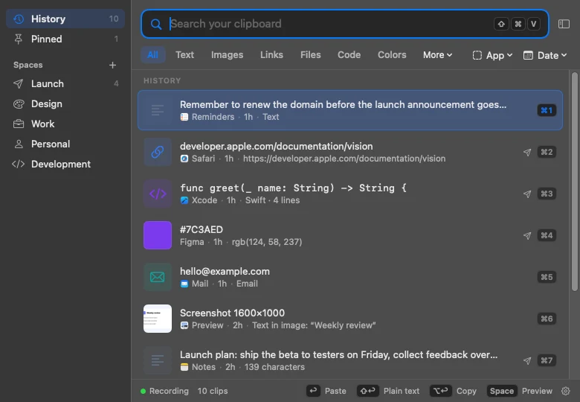
Task: Select the hello@example.com clip
Action: [350, 277]
